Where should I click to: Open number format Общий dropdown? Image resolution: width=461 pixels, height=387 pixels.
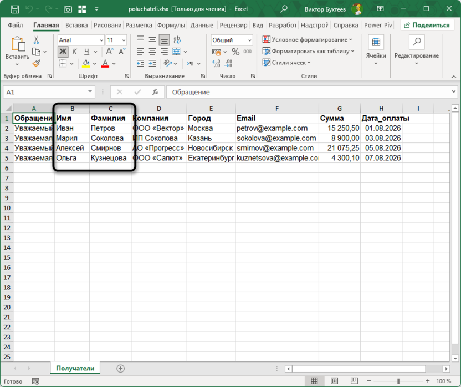coord(249,40)
